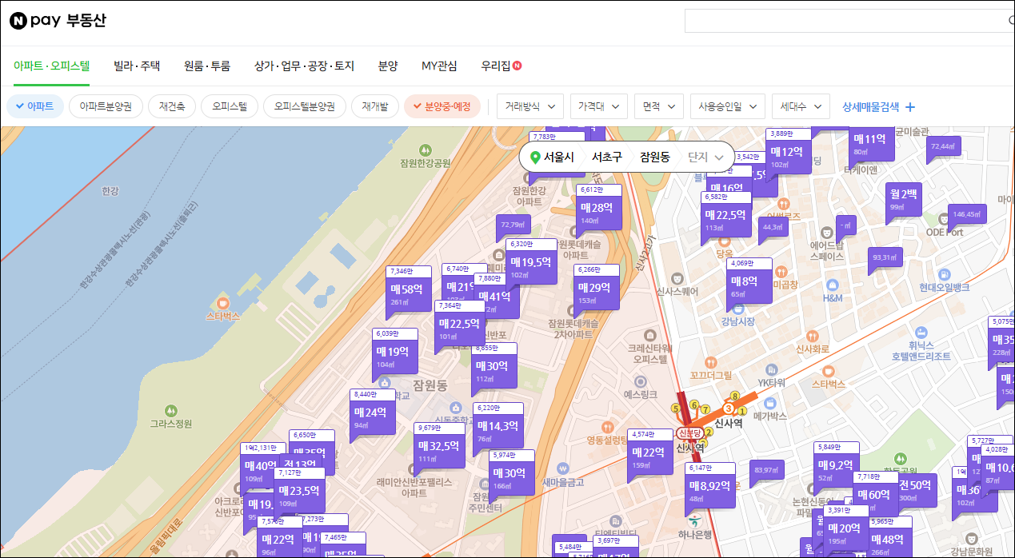The width and height of the screenshot is (1015, 558).
Task: Expand the 가격대 dropdown
Action: (x=599, y=106)
